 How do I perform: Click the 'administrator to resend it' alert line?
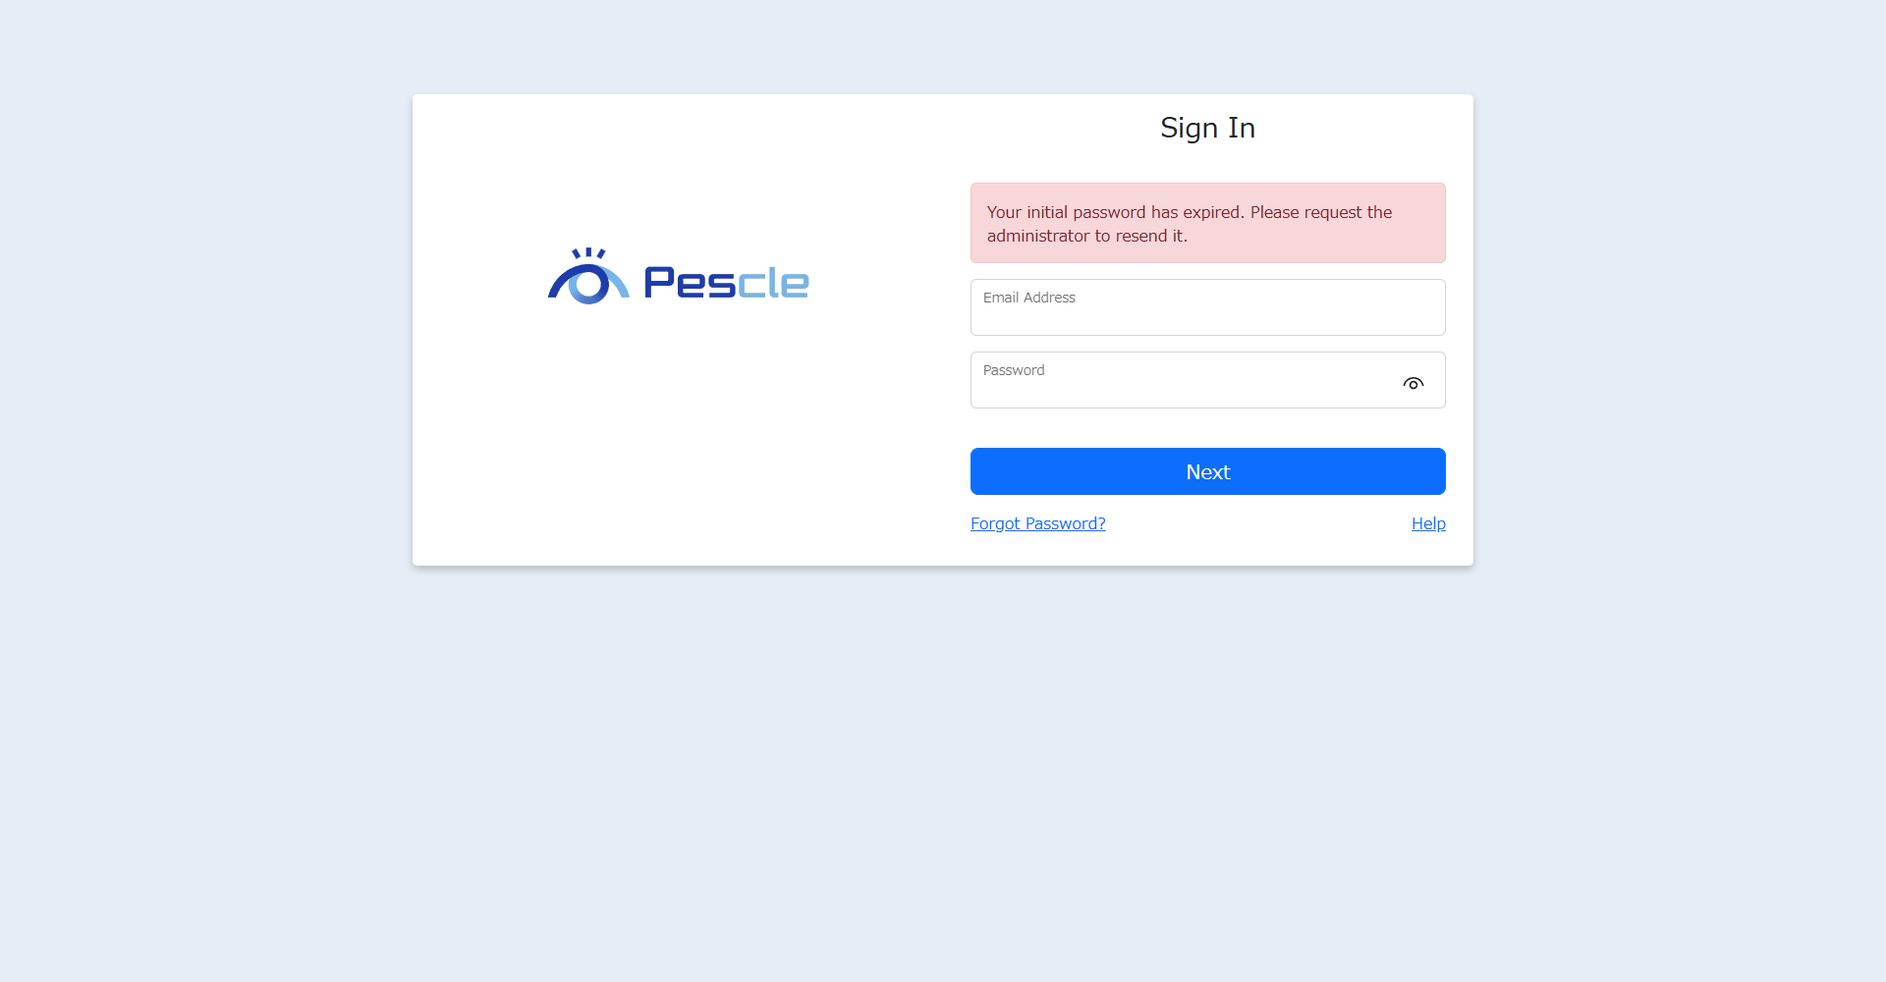point(1086,236)
